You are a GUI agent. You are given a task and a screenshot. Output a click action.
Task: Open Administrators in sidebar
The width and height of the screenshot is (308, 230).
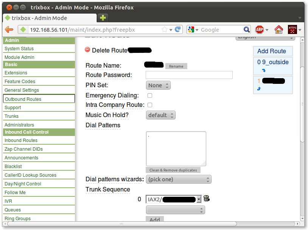click(x=19, y=125)
